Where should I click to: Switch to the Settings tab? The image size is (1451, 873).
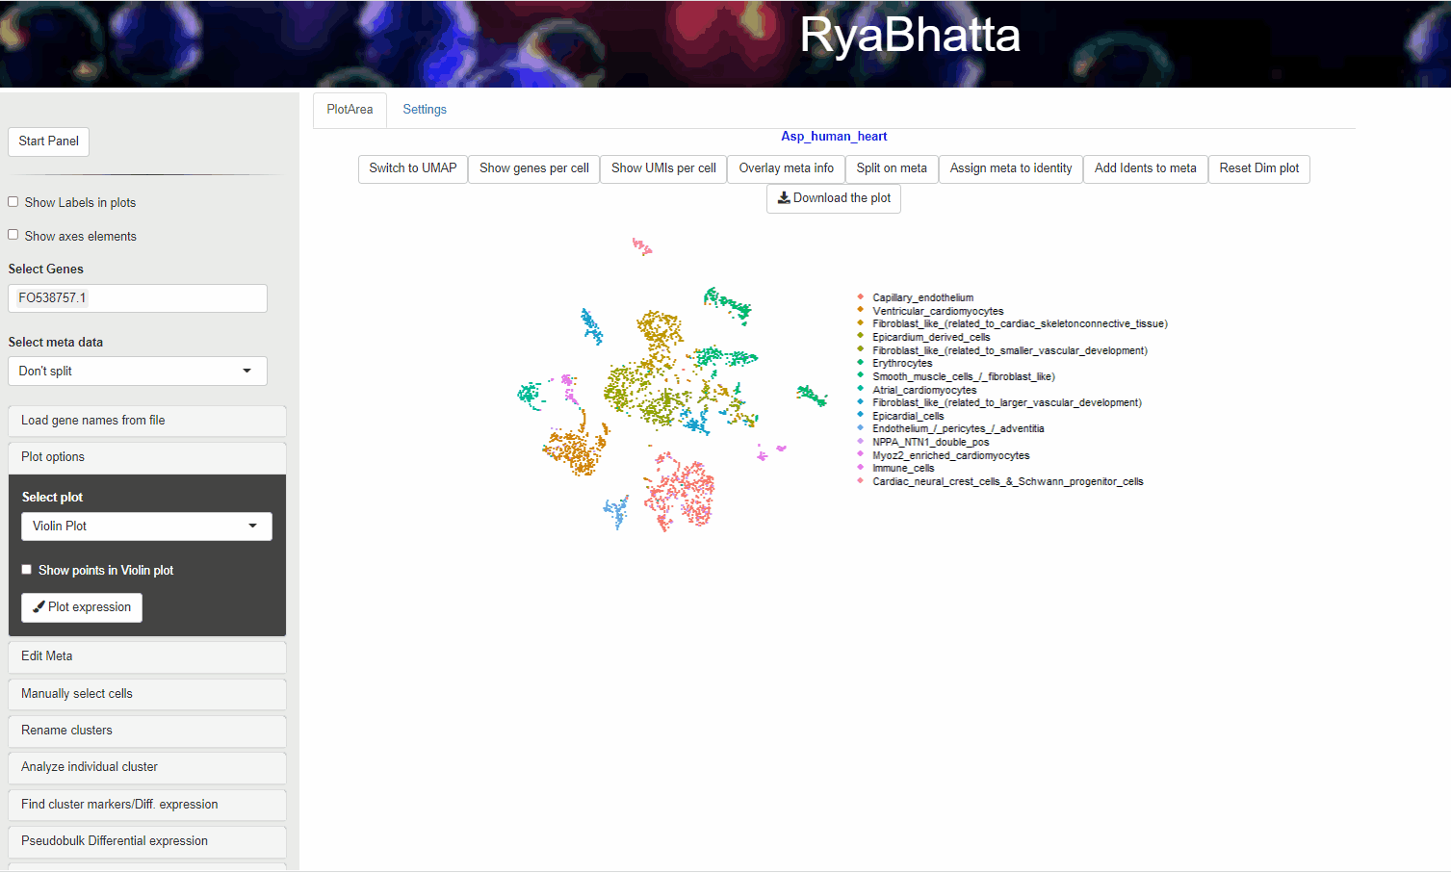425,110
